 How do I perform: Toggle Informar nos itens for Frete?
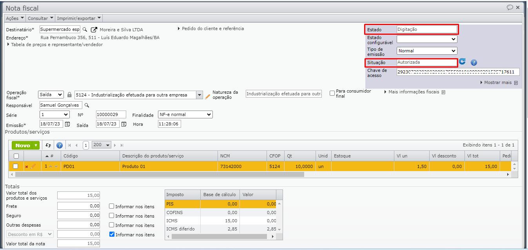(x=112, y=206)
